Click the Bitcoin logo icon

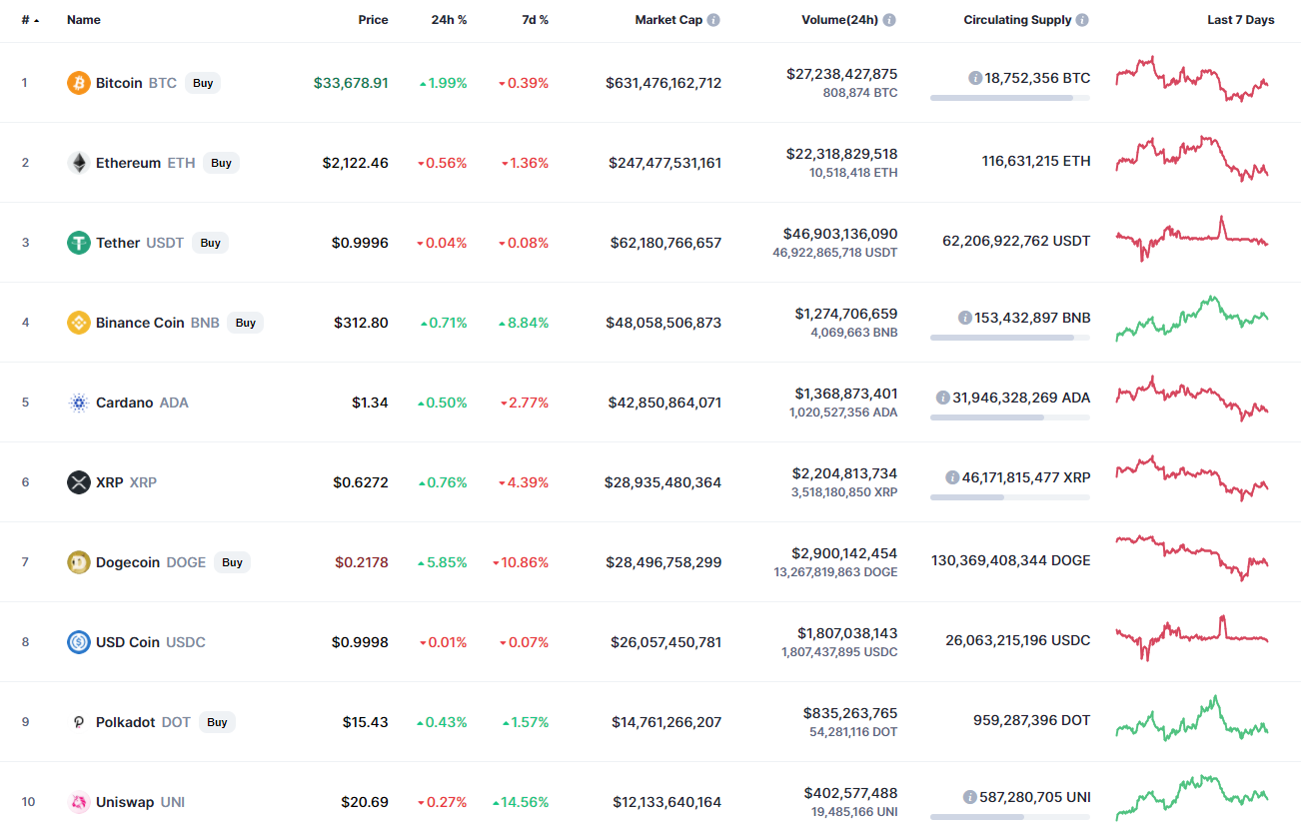click(79, 83)
